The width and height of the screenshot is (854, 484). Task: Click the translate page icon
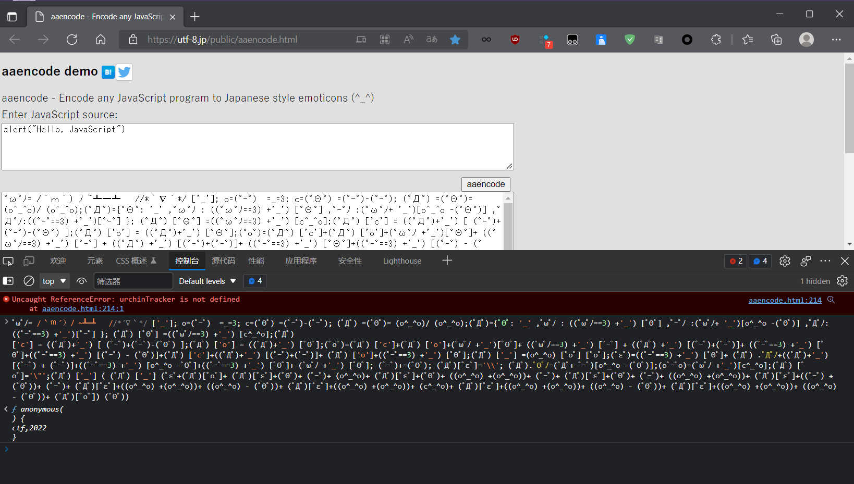click(432, 39)
